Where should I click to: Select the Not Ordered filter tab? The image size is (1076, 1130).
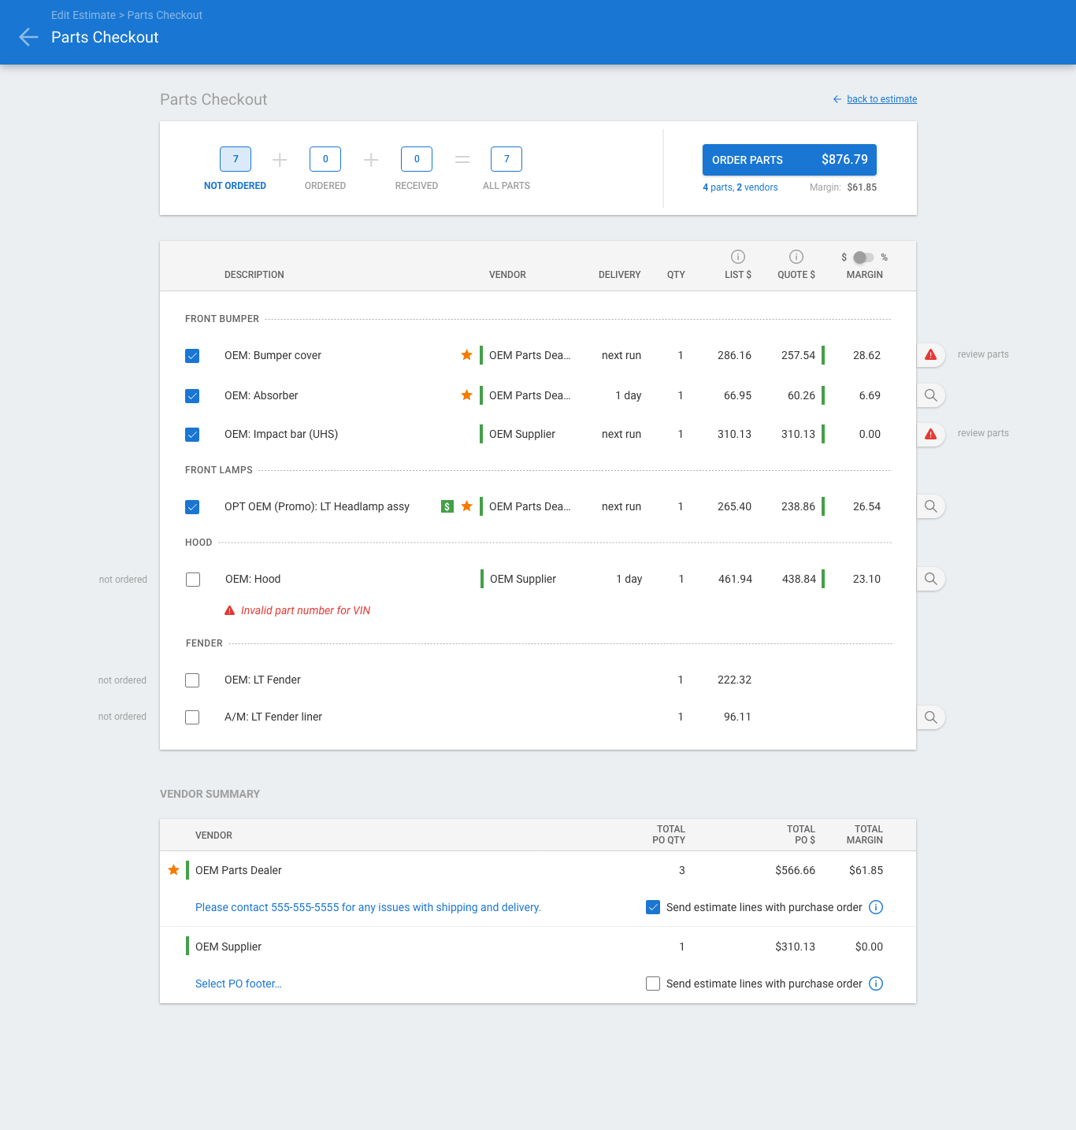point(235,160)
